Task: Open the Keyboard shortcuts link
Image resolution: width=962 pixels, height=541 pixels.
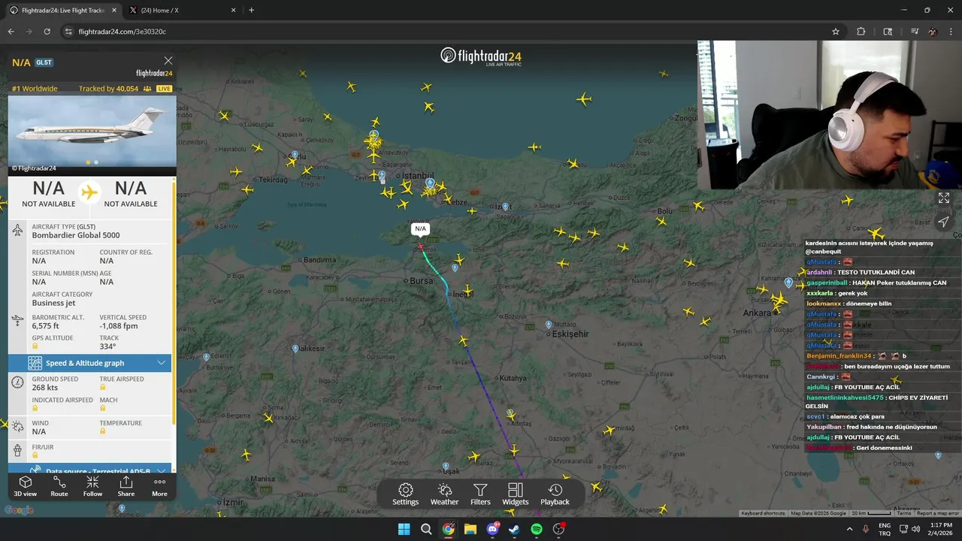Action: point(763,513)
